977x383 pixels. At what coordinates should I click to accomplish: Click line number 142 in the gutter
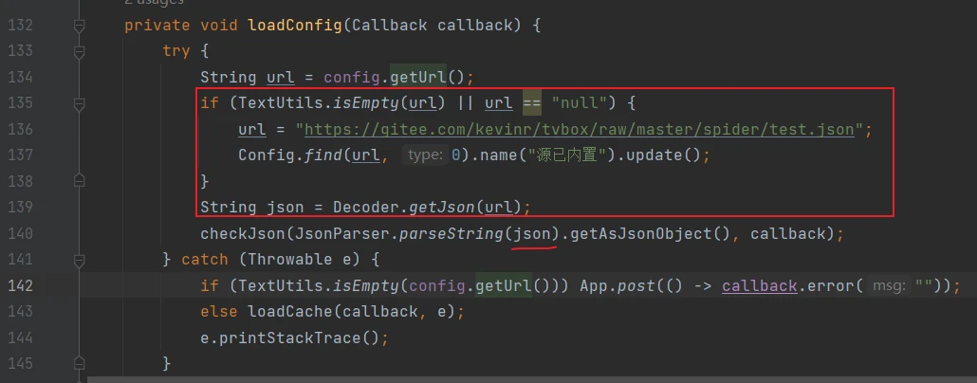click(x=21, y=285)
